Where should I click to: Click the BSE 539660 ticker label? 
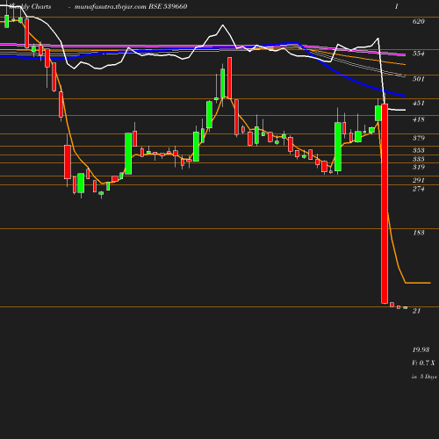tap(168, 6)
